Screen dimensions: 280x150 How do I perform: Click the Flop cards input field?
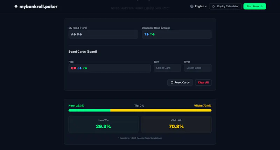pyautogui.click(x=110, y=68)
